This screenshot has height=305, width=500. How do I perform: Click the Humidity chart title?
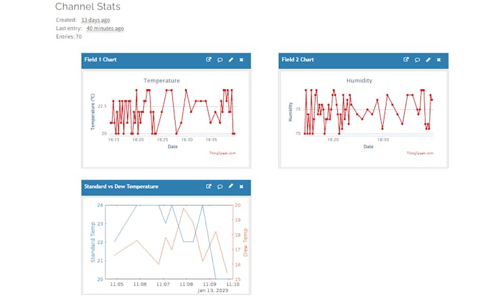click(359, 80)
